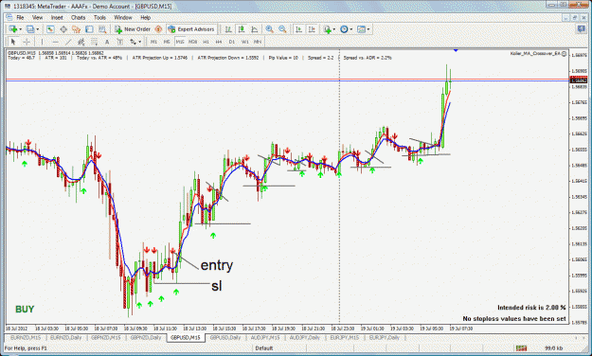This screenshot has width=592, height=356.
Task: Open the chart periods clock icon
Action: click(344, 29)
